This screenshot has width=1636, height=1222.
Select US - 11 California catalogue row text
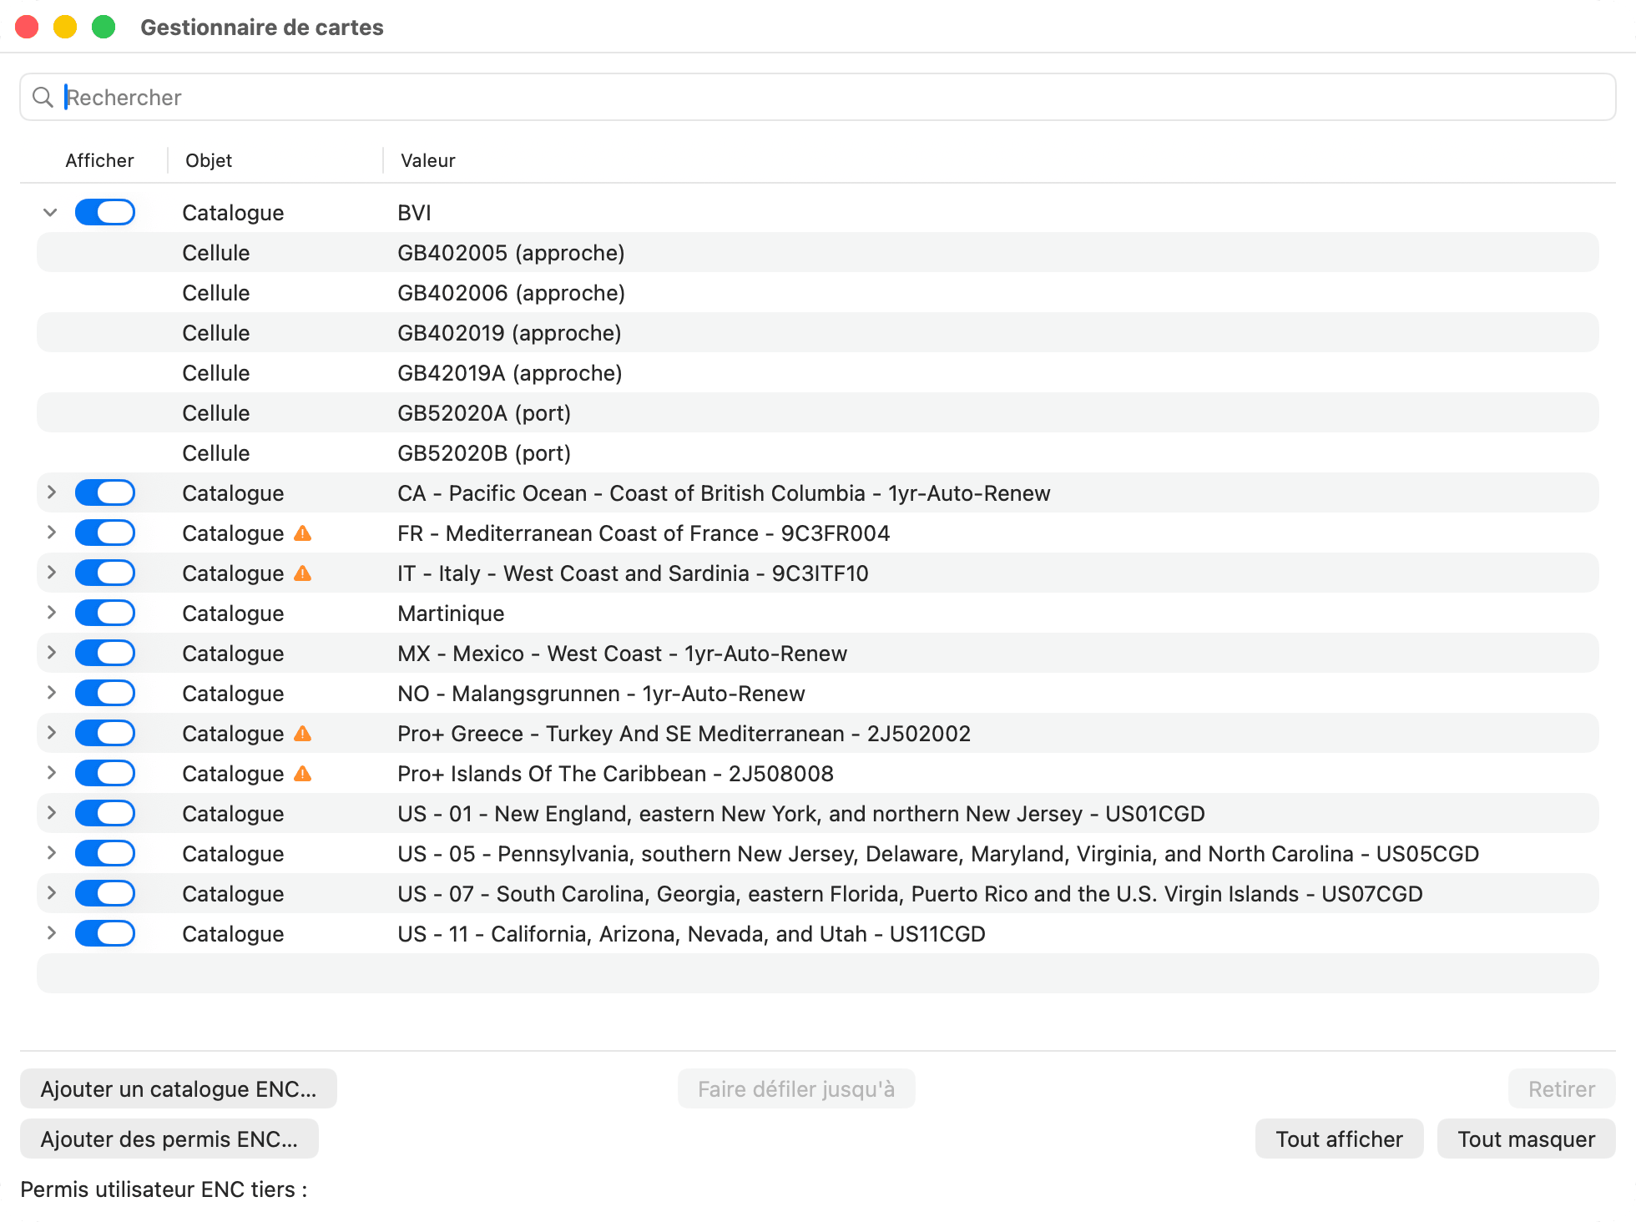click(x=691, y=934)
